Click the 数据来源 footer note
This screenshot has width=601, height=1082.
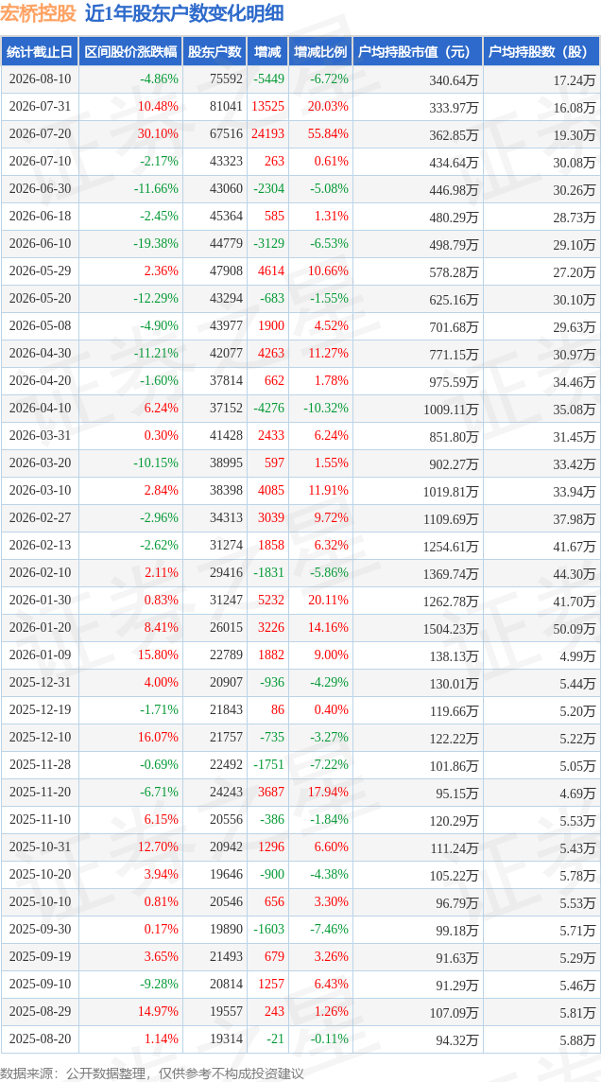click(x=151, y=1073)
